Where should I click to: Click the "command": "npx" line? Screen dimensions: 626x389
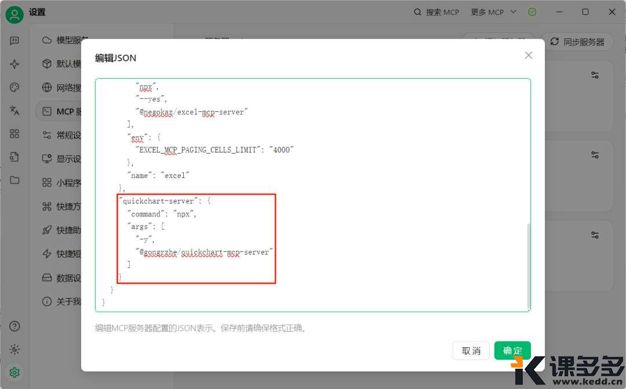pos(162,214)
